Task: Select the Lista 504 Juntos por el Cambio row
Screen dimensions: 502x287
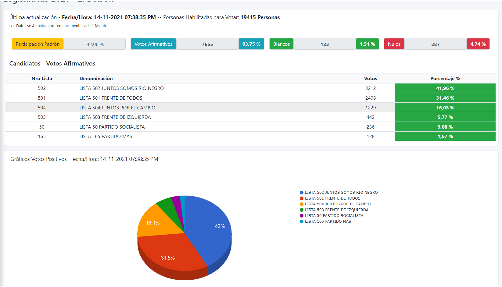Action: (x=250, y=108)
